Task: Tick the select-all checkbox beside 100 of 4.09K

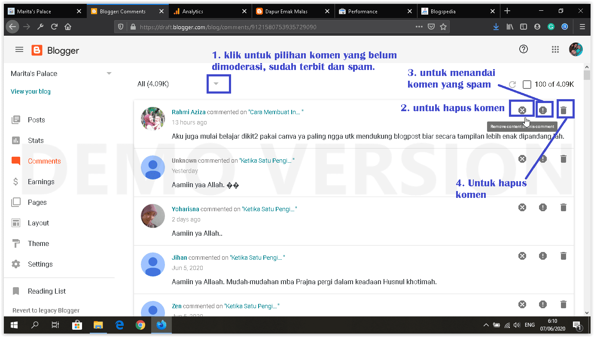Action: tap(527, 85)
